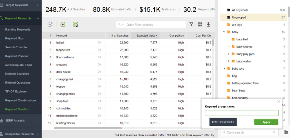Close the keyword group name popup

pyautogui.click(x=278, y=101)
